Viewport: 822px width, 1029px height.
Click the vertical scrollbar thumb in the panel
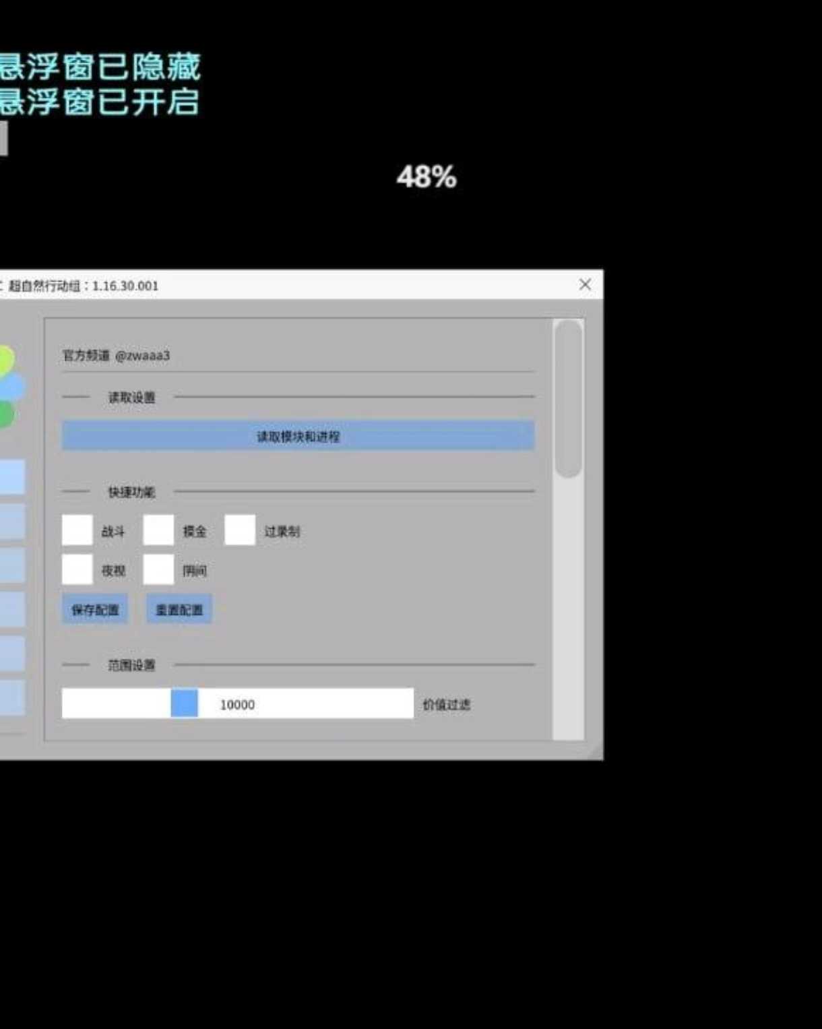click(x=569, y=399)
